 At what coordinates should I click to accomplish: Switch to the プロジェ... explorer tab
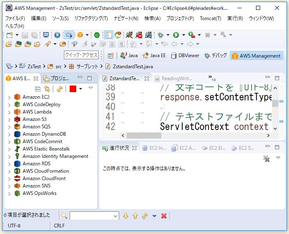tap(56, 78)
